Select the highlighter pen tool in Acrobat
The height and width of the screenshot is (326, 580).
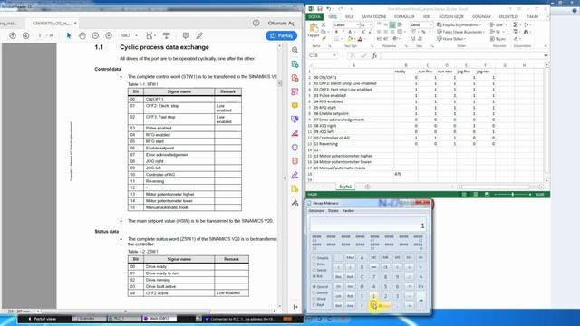[199, 35]
